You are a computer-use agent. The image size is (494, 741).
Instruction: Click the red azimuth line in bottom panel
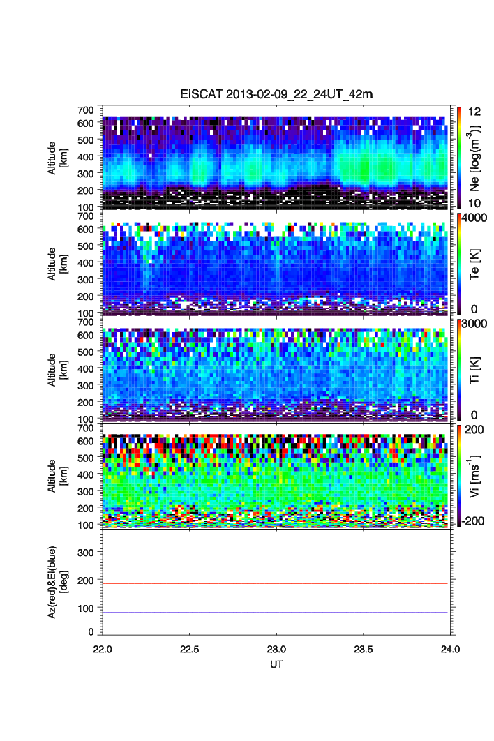pos(275,583)
